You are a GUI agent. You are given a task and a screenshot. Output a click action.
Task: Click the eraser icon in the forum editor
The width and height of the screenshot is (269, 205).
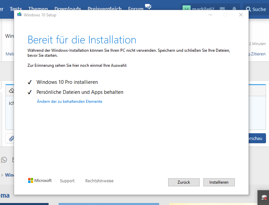[x=11, y=90]
